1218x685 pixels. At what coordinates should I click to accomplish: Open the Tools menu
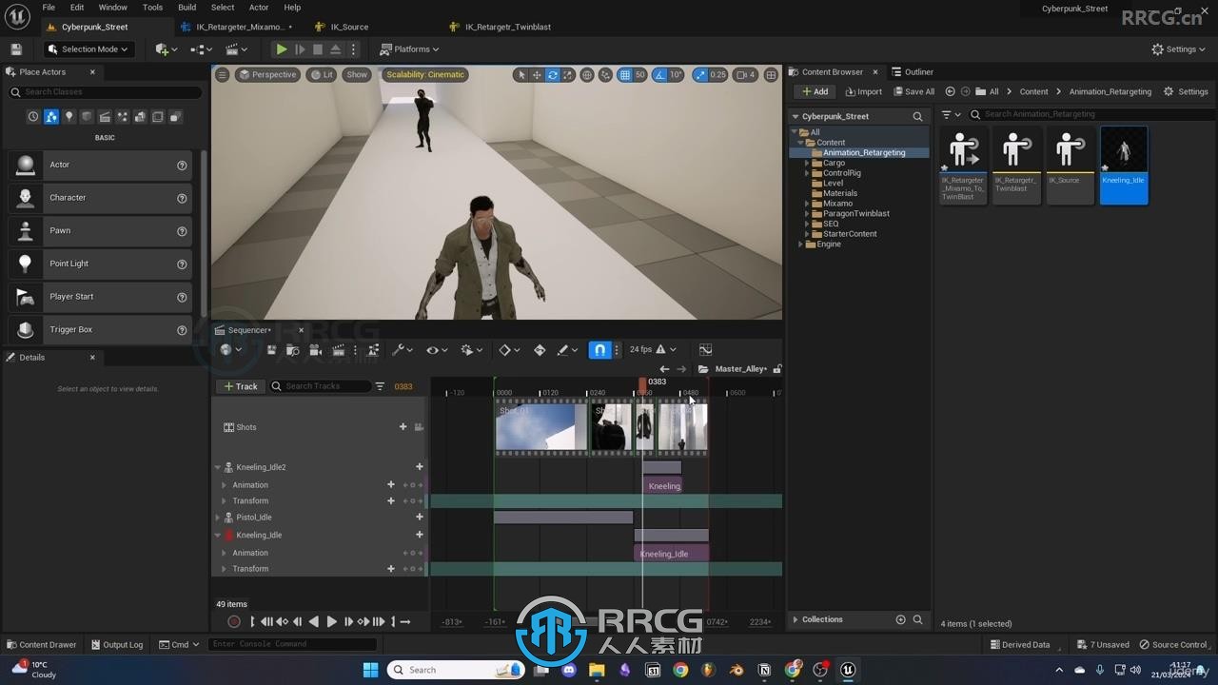[152, 8]
